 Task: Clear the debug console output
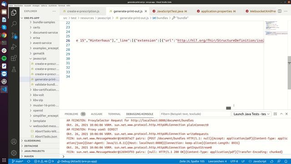[275, 114]
